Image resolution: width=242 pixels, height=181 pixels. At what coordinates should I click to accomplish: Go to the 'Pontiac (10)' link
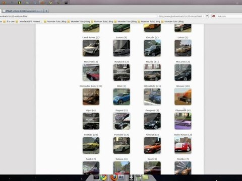point(91,135)
